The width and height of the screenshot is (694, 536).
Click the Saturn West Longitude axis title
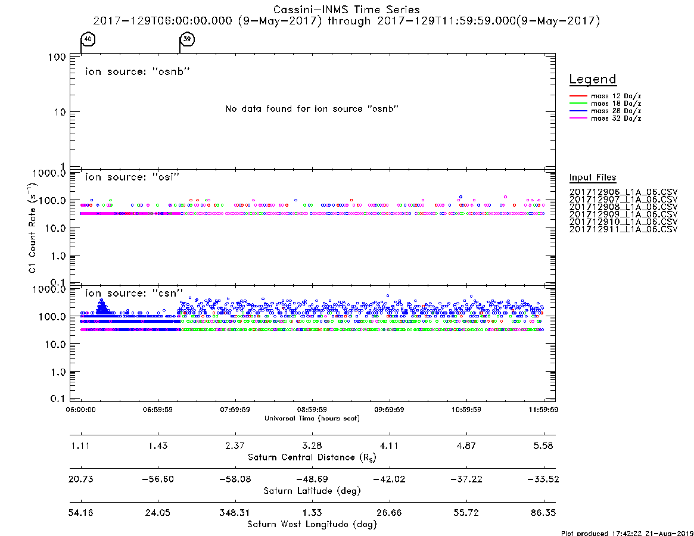point(312,525)
